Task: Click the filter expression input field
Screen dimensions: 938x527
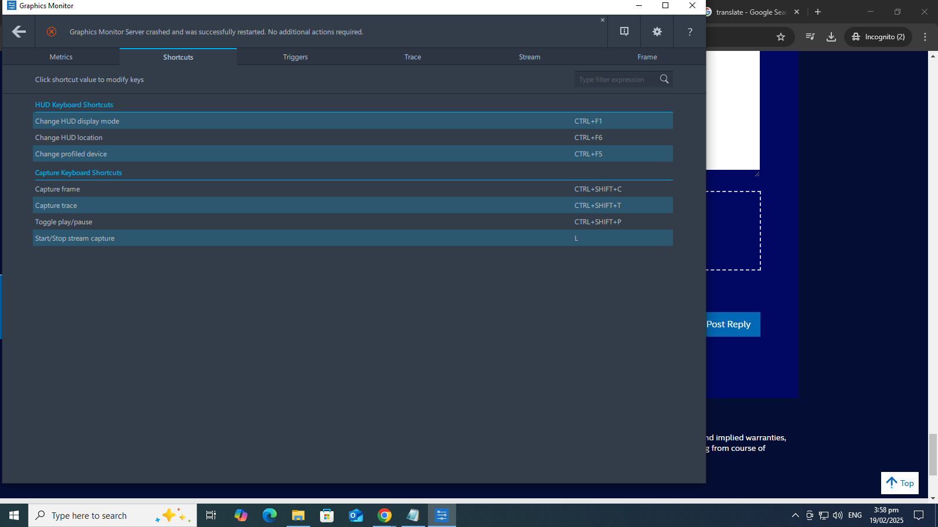Action: pos(614,80)
